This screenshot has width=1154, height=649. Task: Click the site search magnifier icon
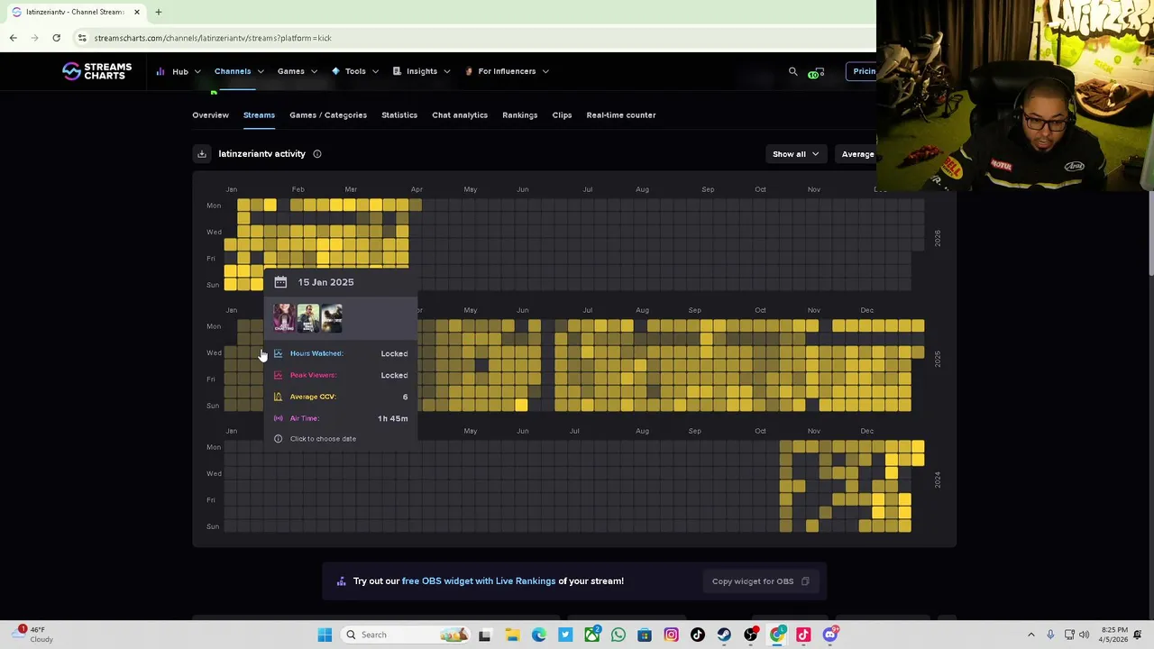[x=792, y=71]
